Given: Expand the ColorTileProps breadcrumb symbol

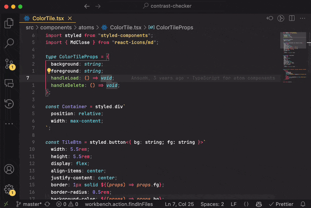Looking at the screenshot, I should (174, 27).
